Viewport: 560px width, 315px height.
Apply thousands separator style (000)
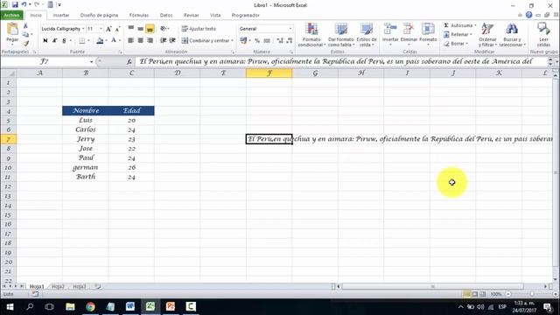[267, 41]
